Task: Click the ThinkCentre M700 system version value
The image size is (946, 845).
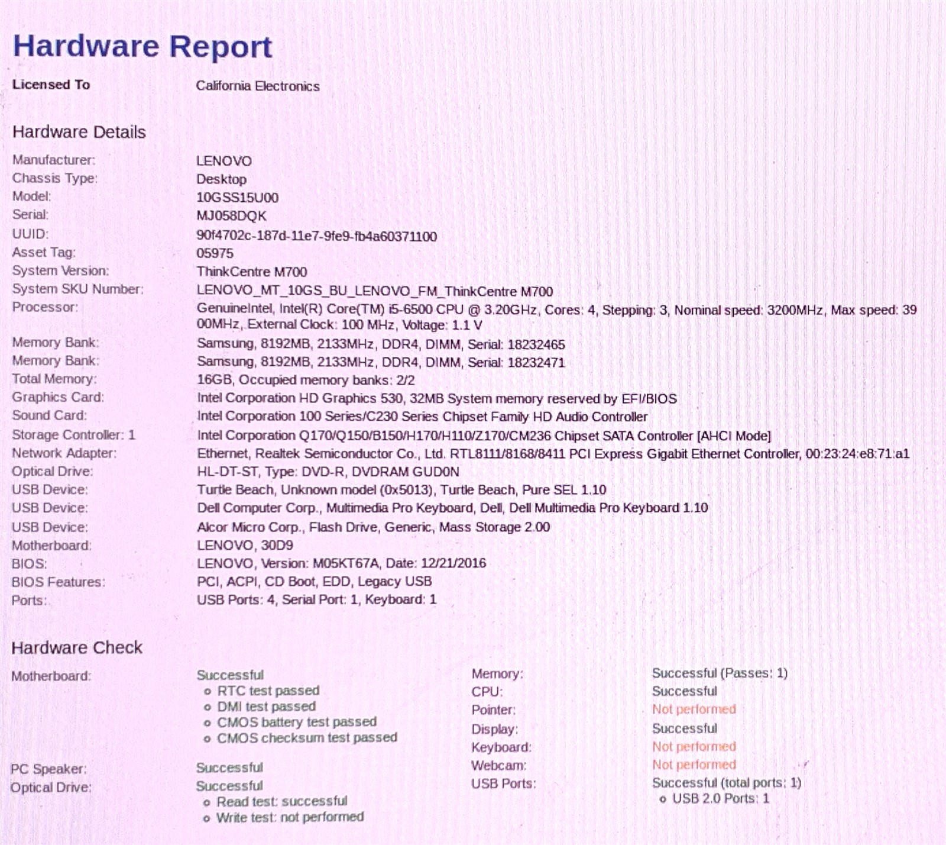Action: [x=252, y=272]
